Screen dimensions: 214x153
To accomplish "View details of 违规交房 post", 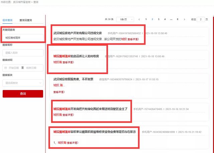I will [133, 39].
